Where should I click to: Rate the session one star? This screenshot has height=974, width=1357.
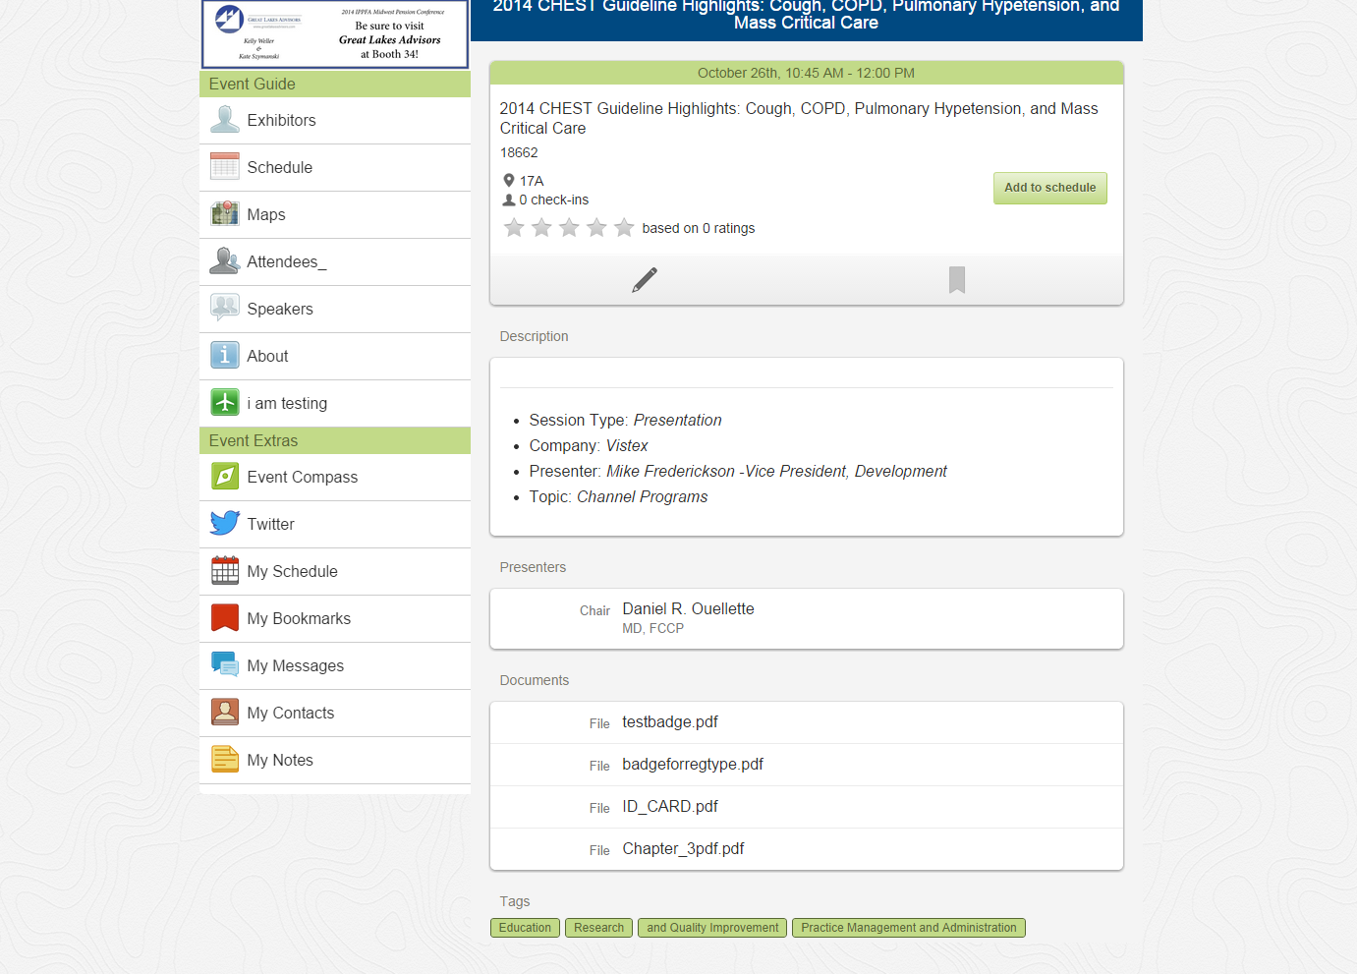tap(514, 228)
